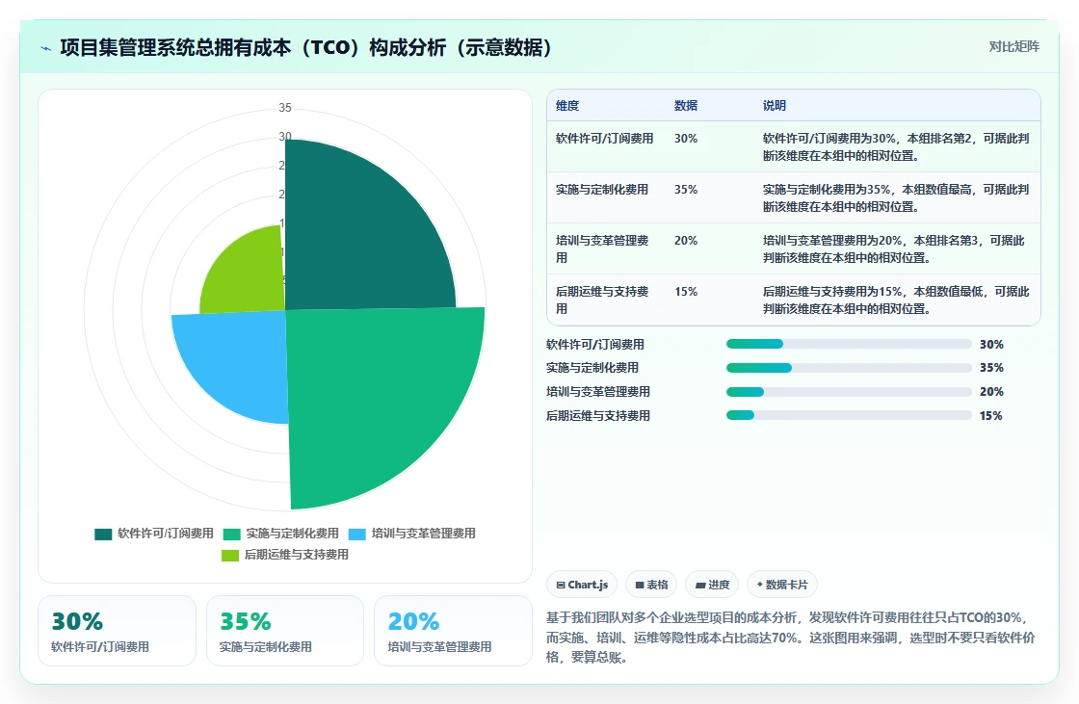Click the 软件许可/订阅费用 progress bar

pyautogui.click(x=849, y=344)
